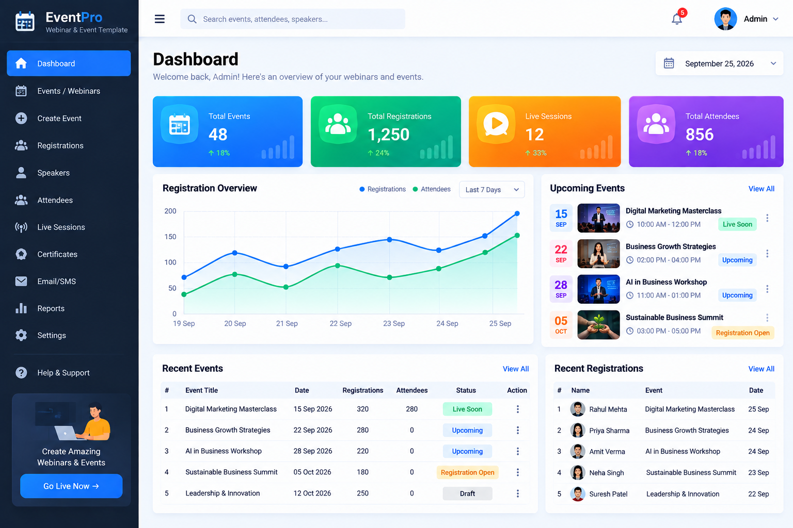
Task: Click the Registration Open badge in Upcoming Events
Action: pyautogui.click(x=742, y=333)
